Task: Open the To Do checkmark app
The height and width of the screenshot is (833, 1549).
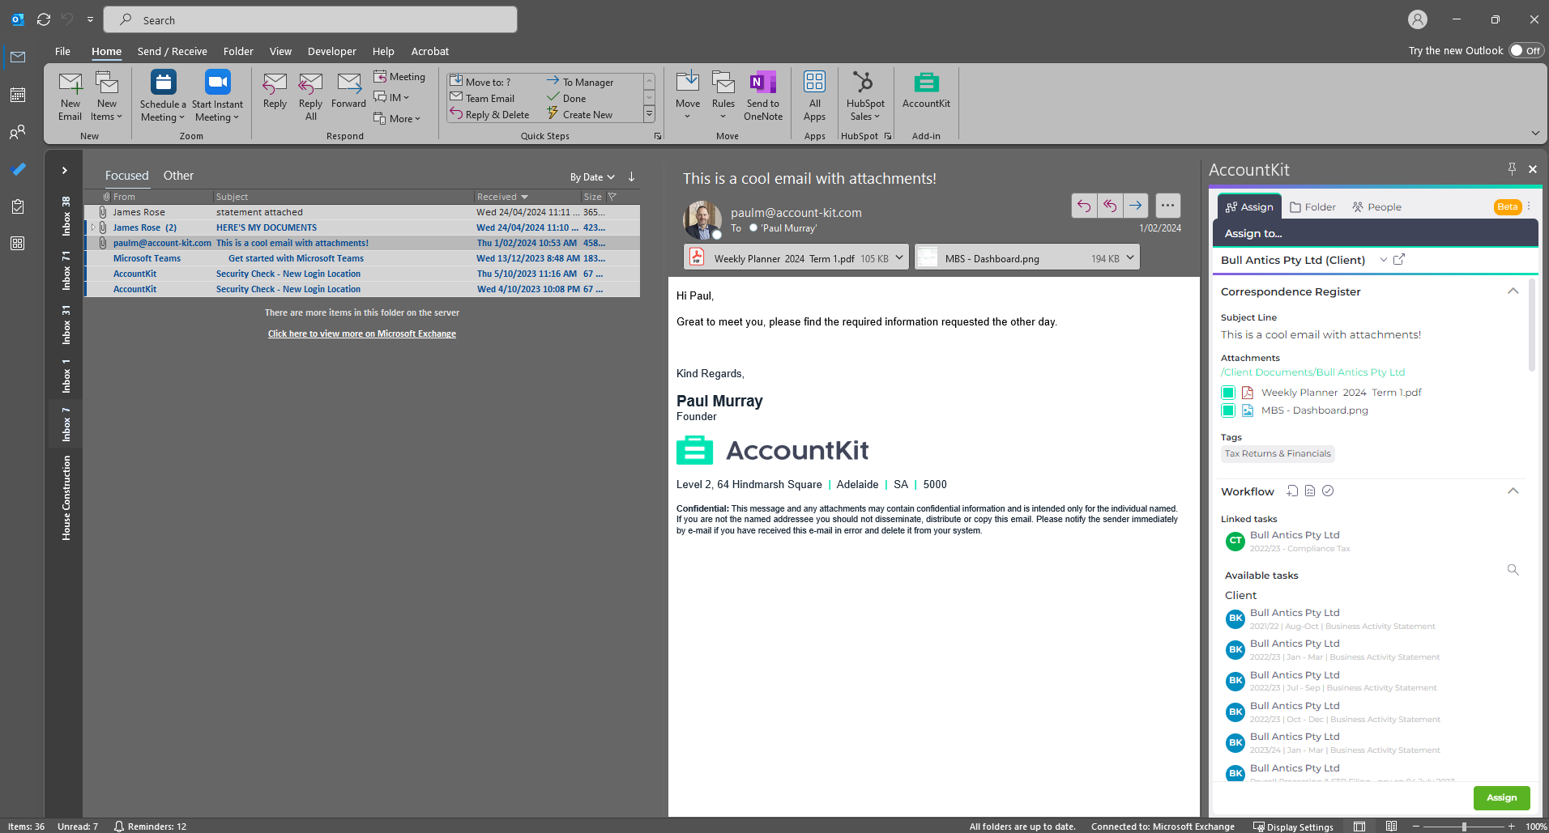Action: 18,169
